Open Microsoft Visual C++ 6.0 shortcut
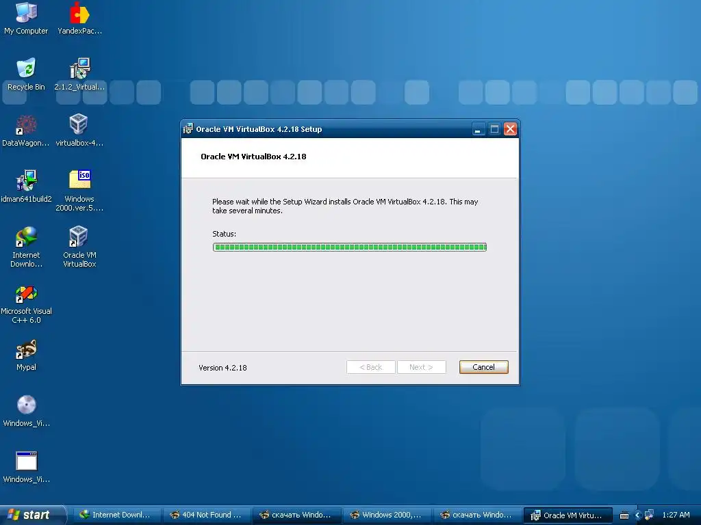This screenshot has height=525, width=701. pos(26,303)
